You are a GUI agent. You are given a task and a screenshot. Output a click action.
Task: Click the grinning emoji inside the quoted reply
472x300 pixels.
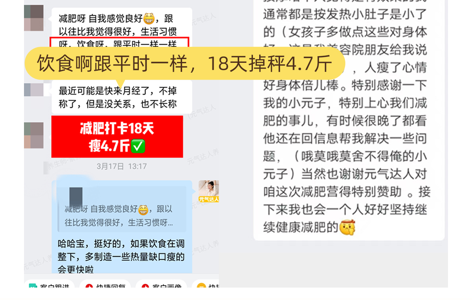143,209
